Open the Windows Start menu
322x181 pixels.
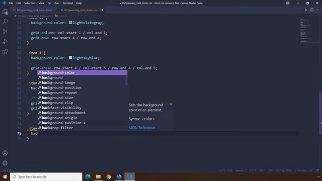click(5, 176)
